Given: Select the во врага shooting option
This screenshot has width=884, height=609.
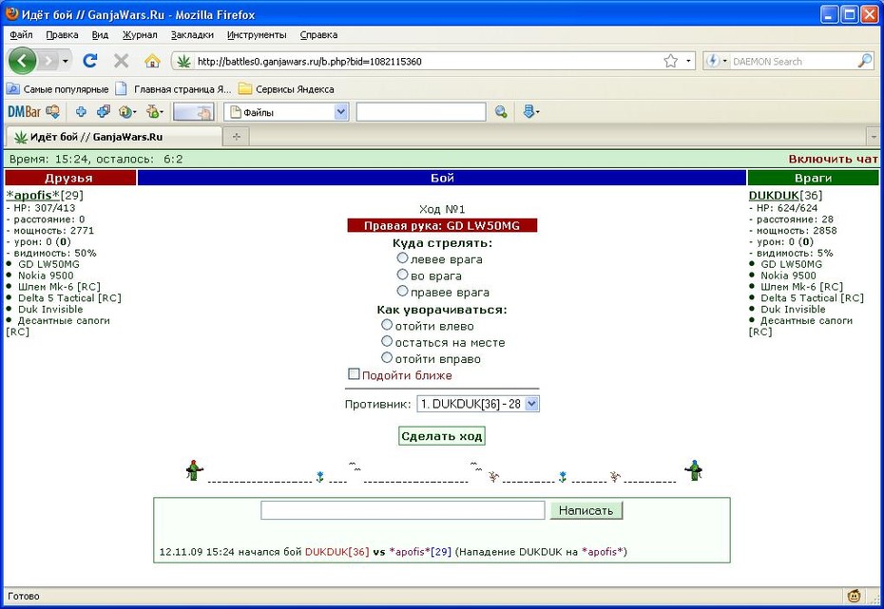Looking at the screenshot, I should click(x=402, y=275).
